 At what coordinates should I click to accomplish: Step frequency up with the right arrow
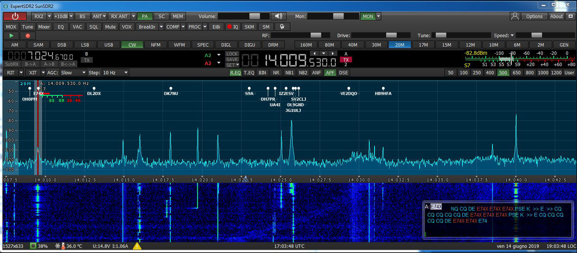pos(332,53)
